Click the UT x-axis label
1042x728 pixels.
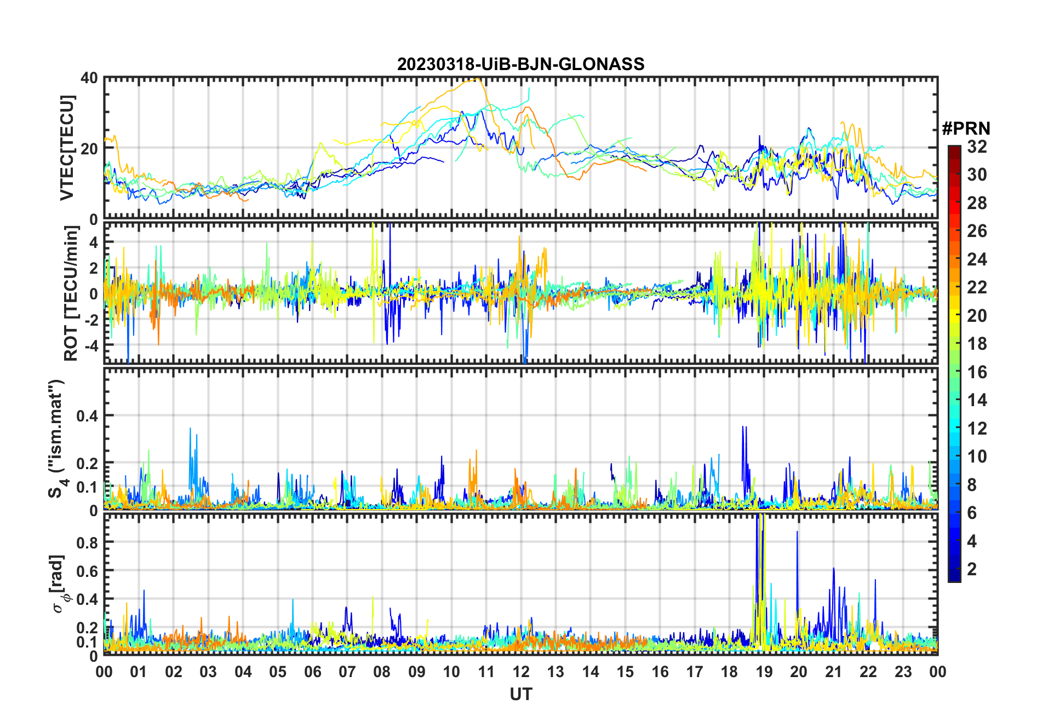[x=520, y=694]
